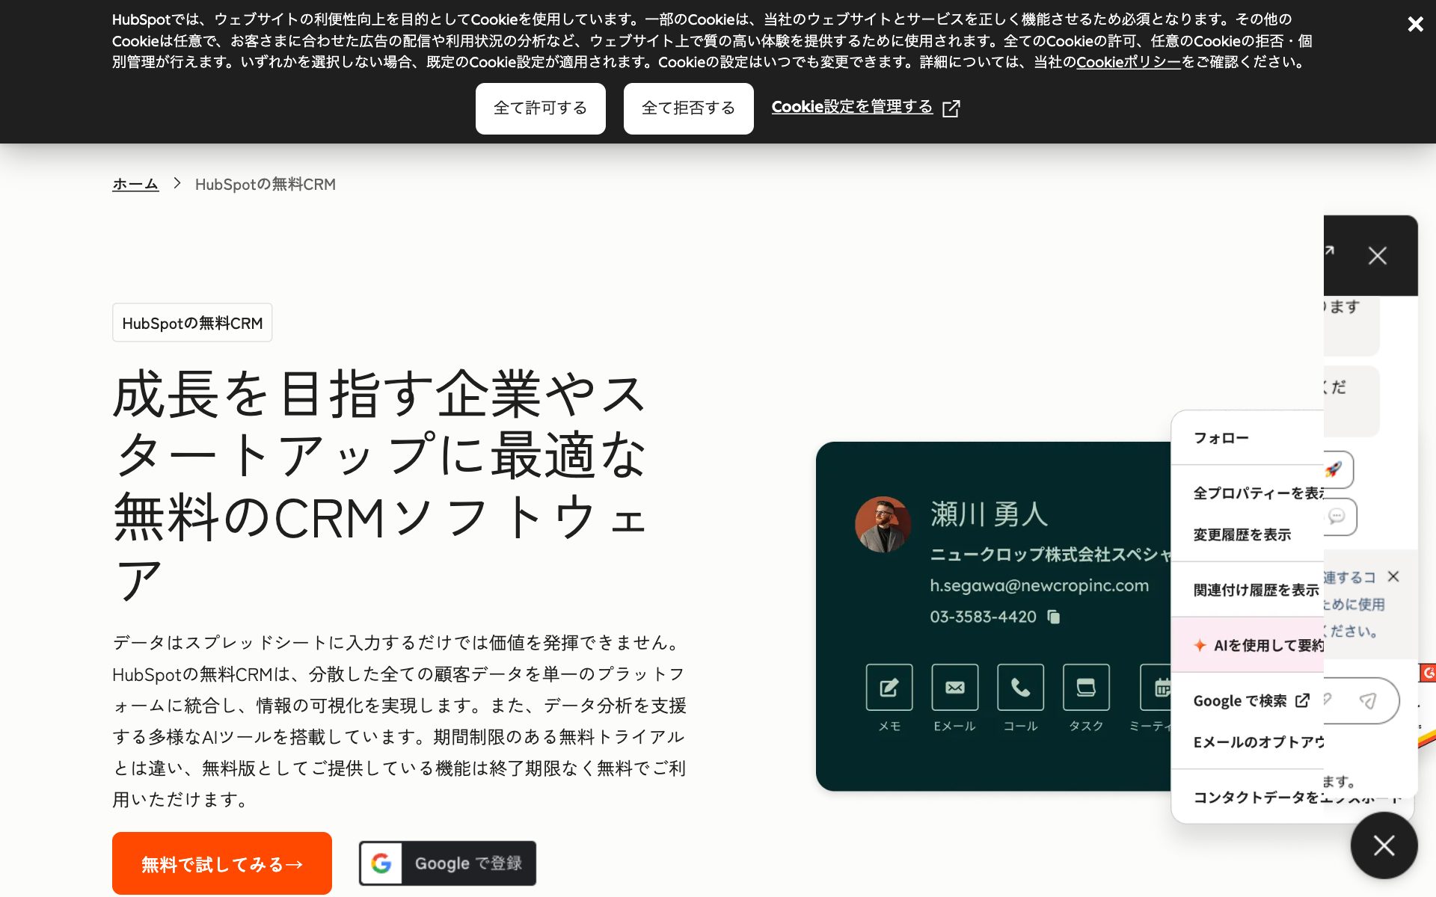Select フォロー in the context menu
This screenshot has width=1436, height=897.
(1248, 438)
